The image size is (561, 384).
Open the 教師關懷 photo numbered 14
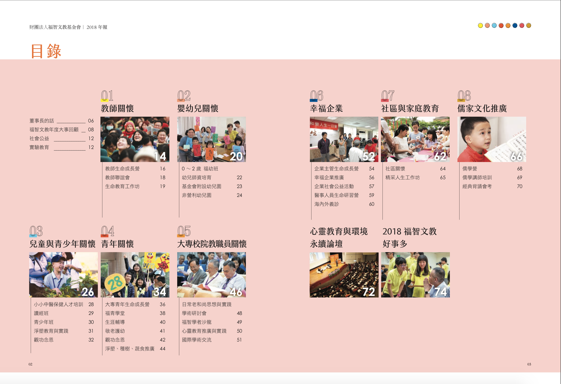click(135, 139)
